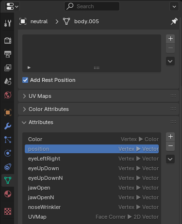
Task: Open the Render properties tab
Action: coord(8,41)
